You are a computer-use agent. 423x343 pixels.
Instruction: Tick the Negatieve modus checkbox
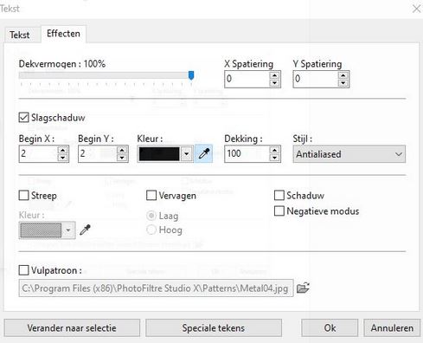point(279,210)
